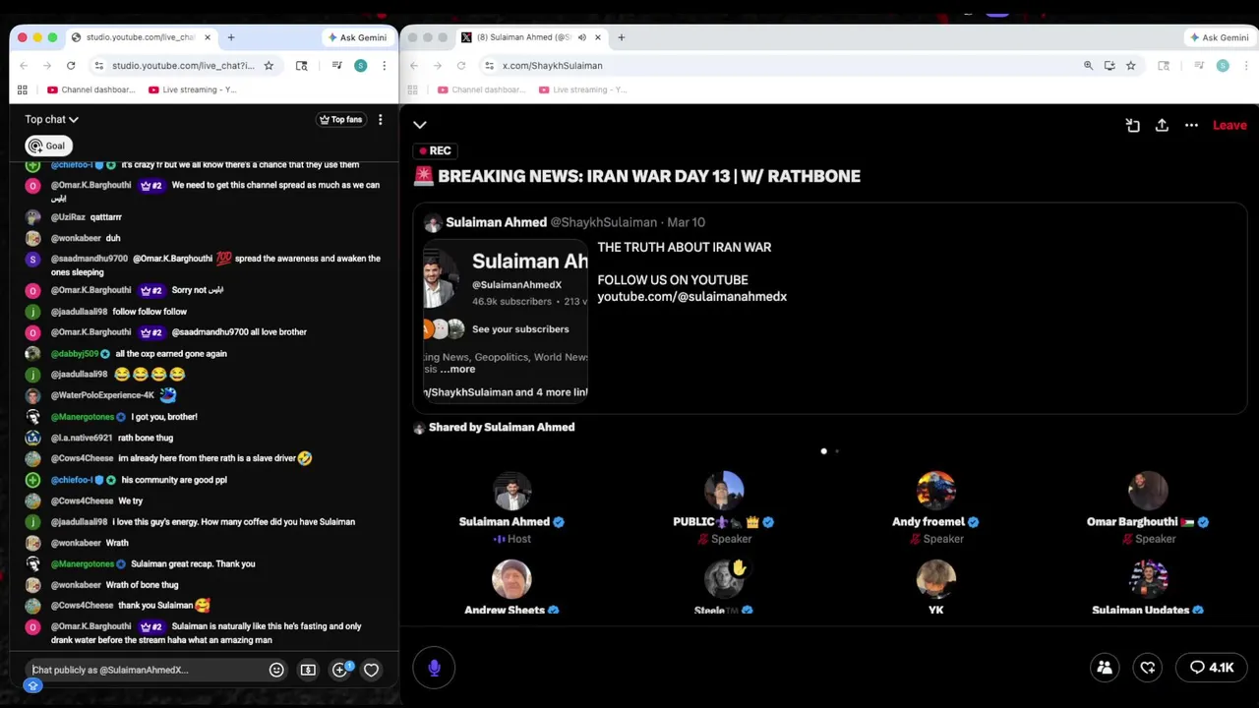The width and height of the screenshot is (1259, 708).
Task: Select the second carousel page dot
Action: [837, 451]
